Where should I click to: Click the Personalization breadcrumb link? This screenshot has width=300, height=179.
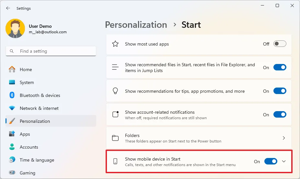click(136, 25)
